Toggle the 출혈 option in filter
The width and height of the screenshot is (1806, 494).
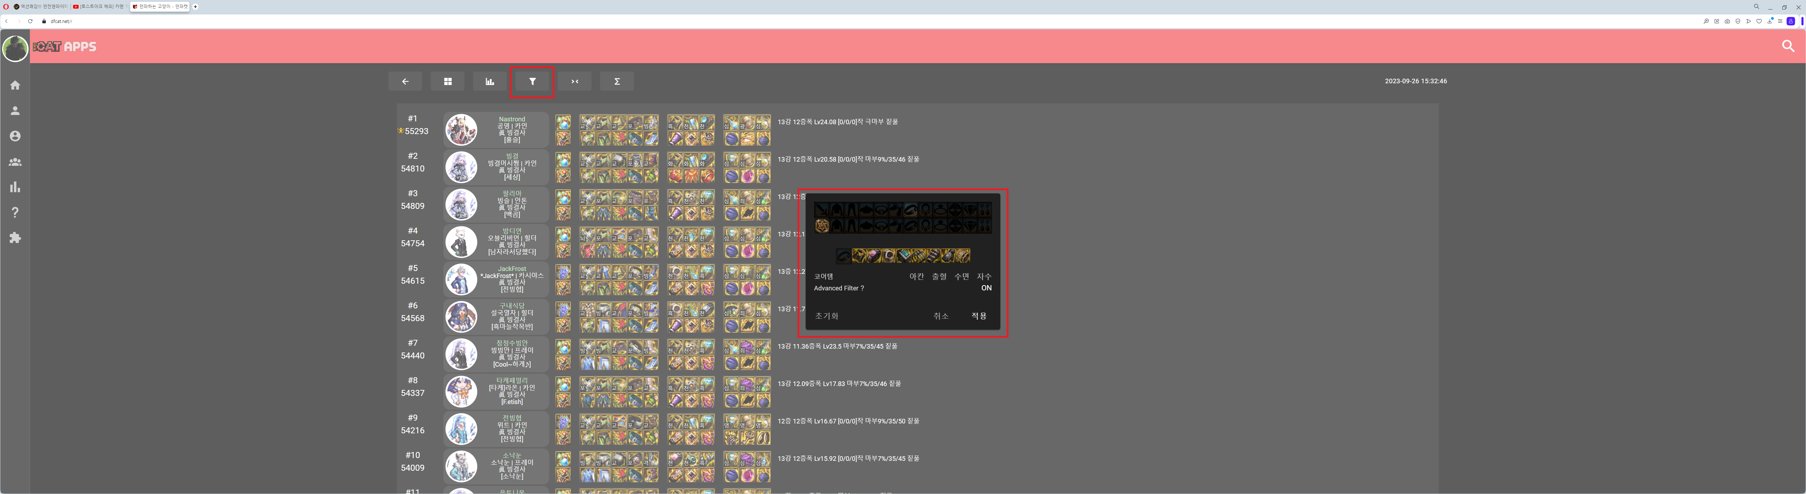tap(939, 277)
